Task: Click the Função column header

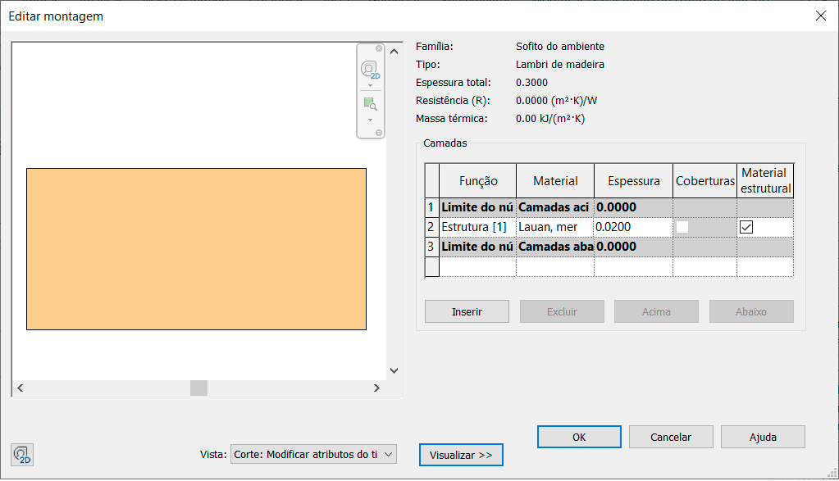Action: [x=477, y=181]
